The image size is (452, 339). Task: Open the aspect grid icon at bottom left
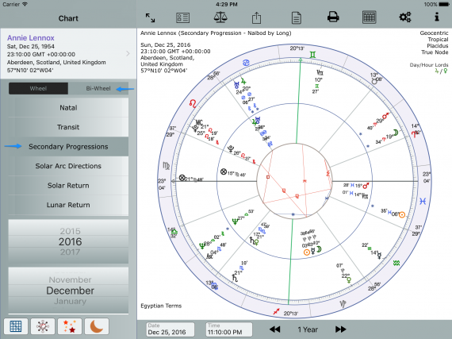click(x=16, y=326)
